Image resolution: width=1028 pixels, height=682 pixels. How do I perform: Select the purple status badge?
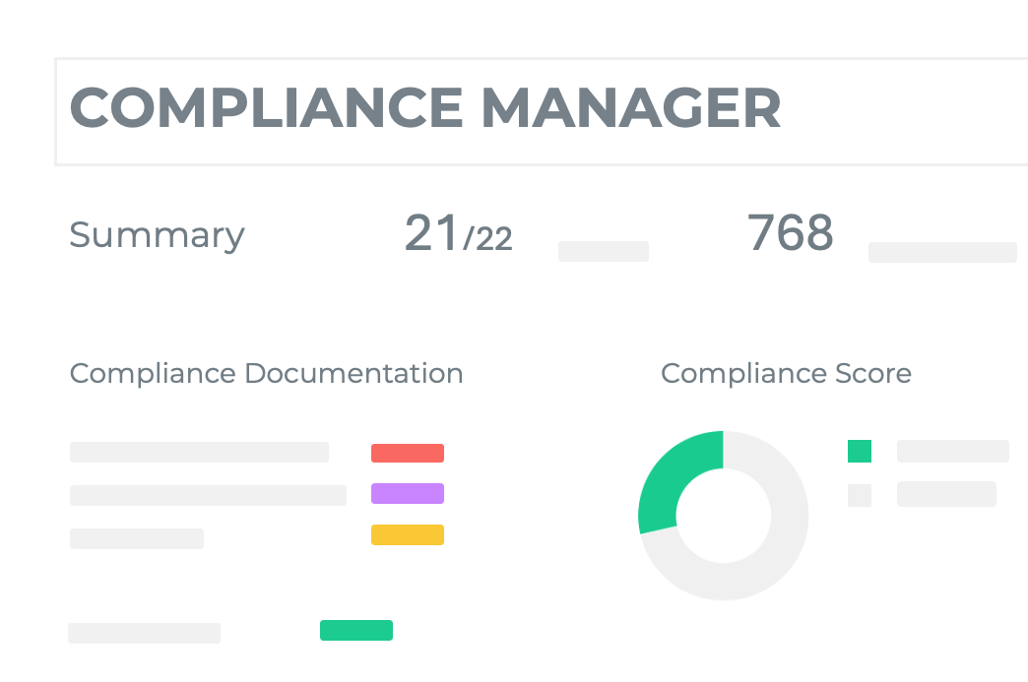(x=407, y=493)
